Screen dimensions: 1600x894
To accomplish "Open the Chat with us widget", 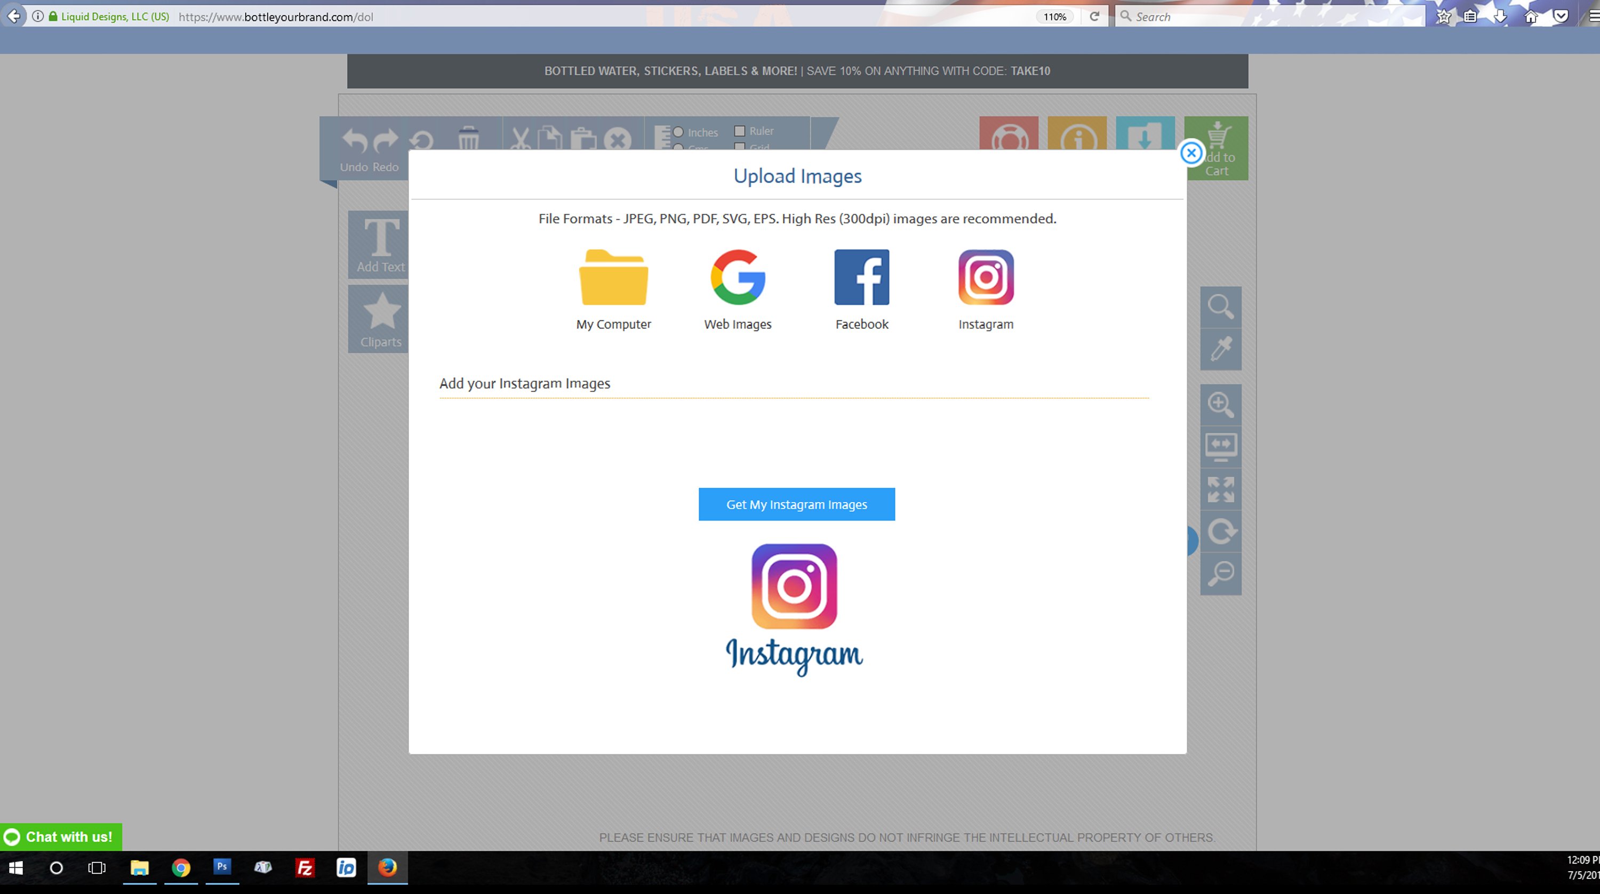I will (x=61, y=837).
